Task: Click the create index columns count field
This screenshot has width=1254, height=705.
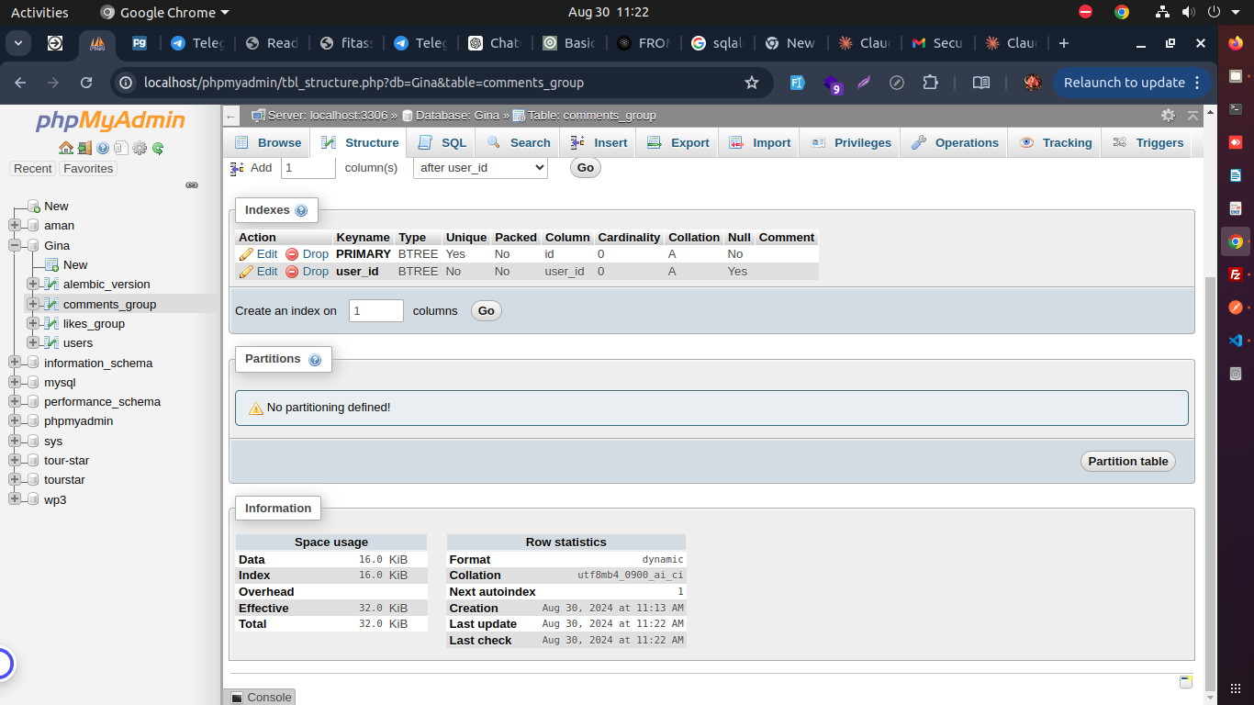Action: [x=375, y=311]
